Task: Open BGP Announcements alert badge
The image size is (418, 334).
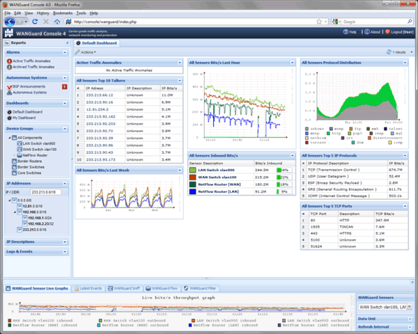Action: 65,86
